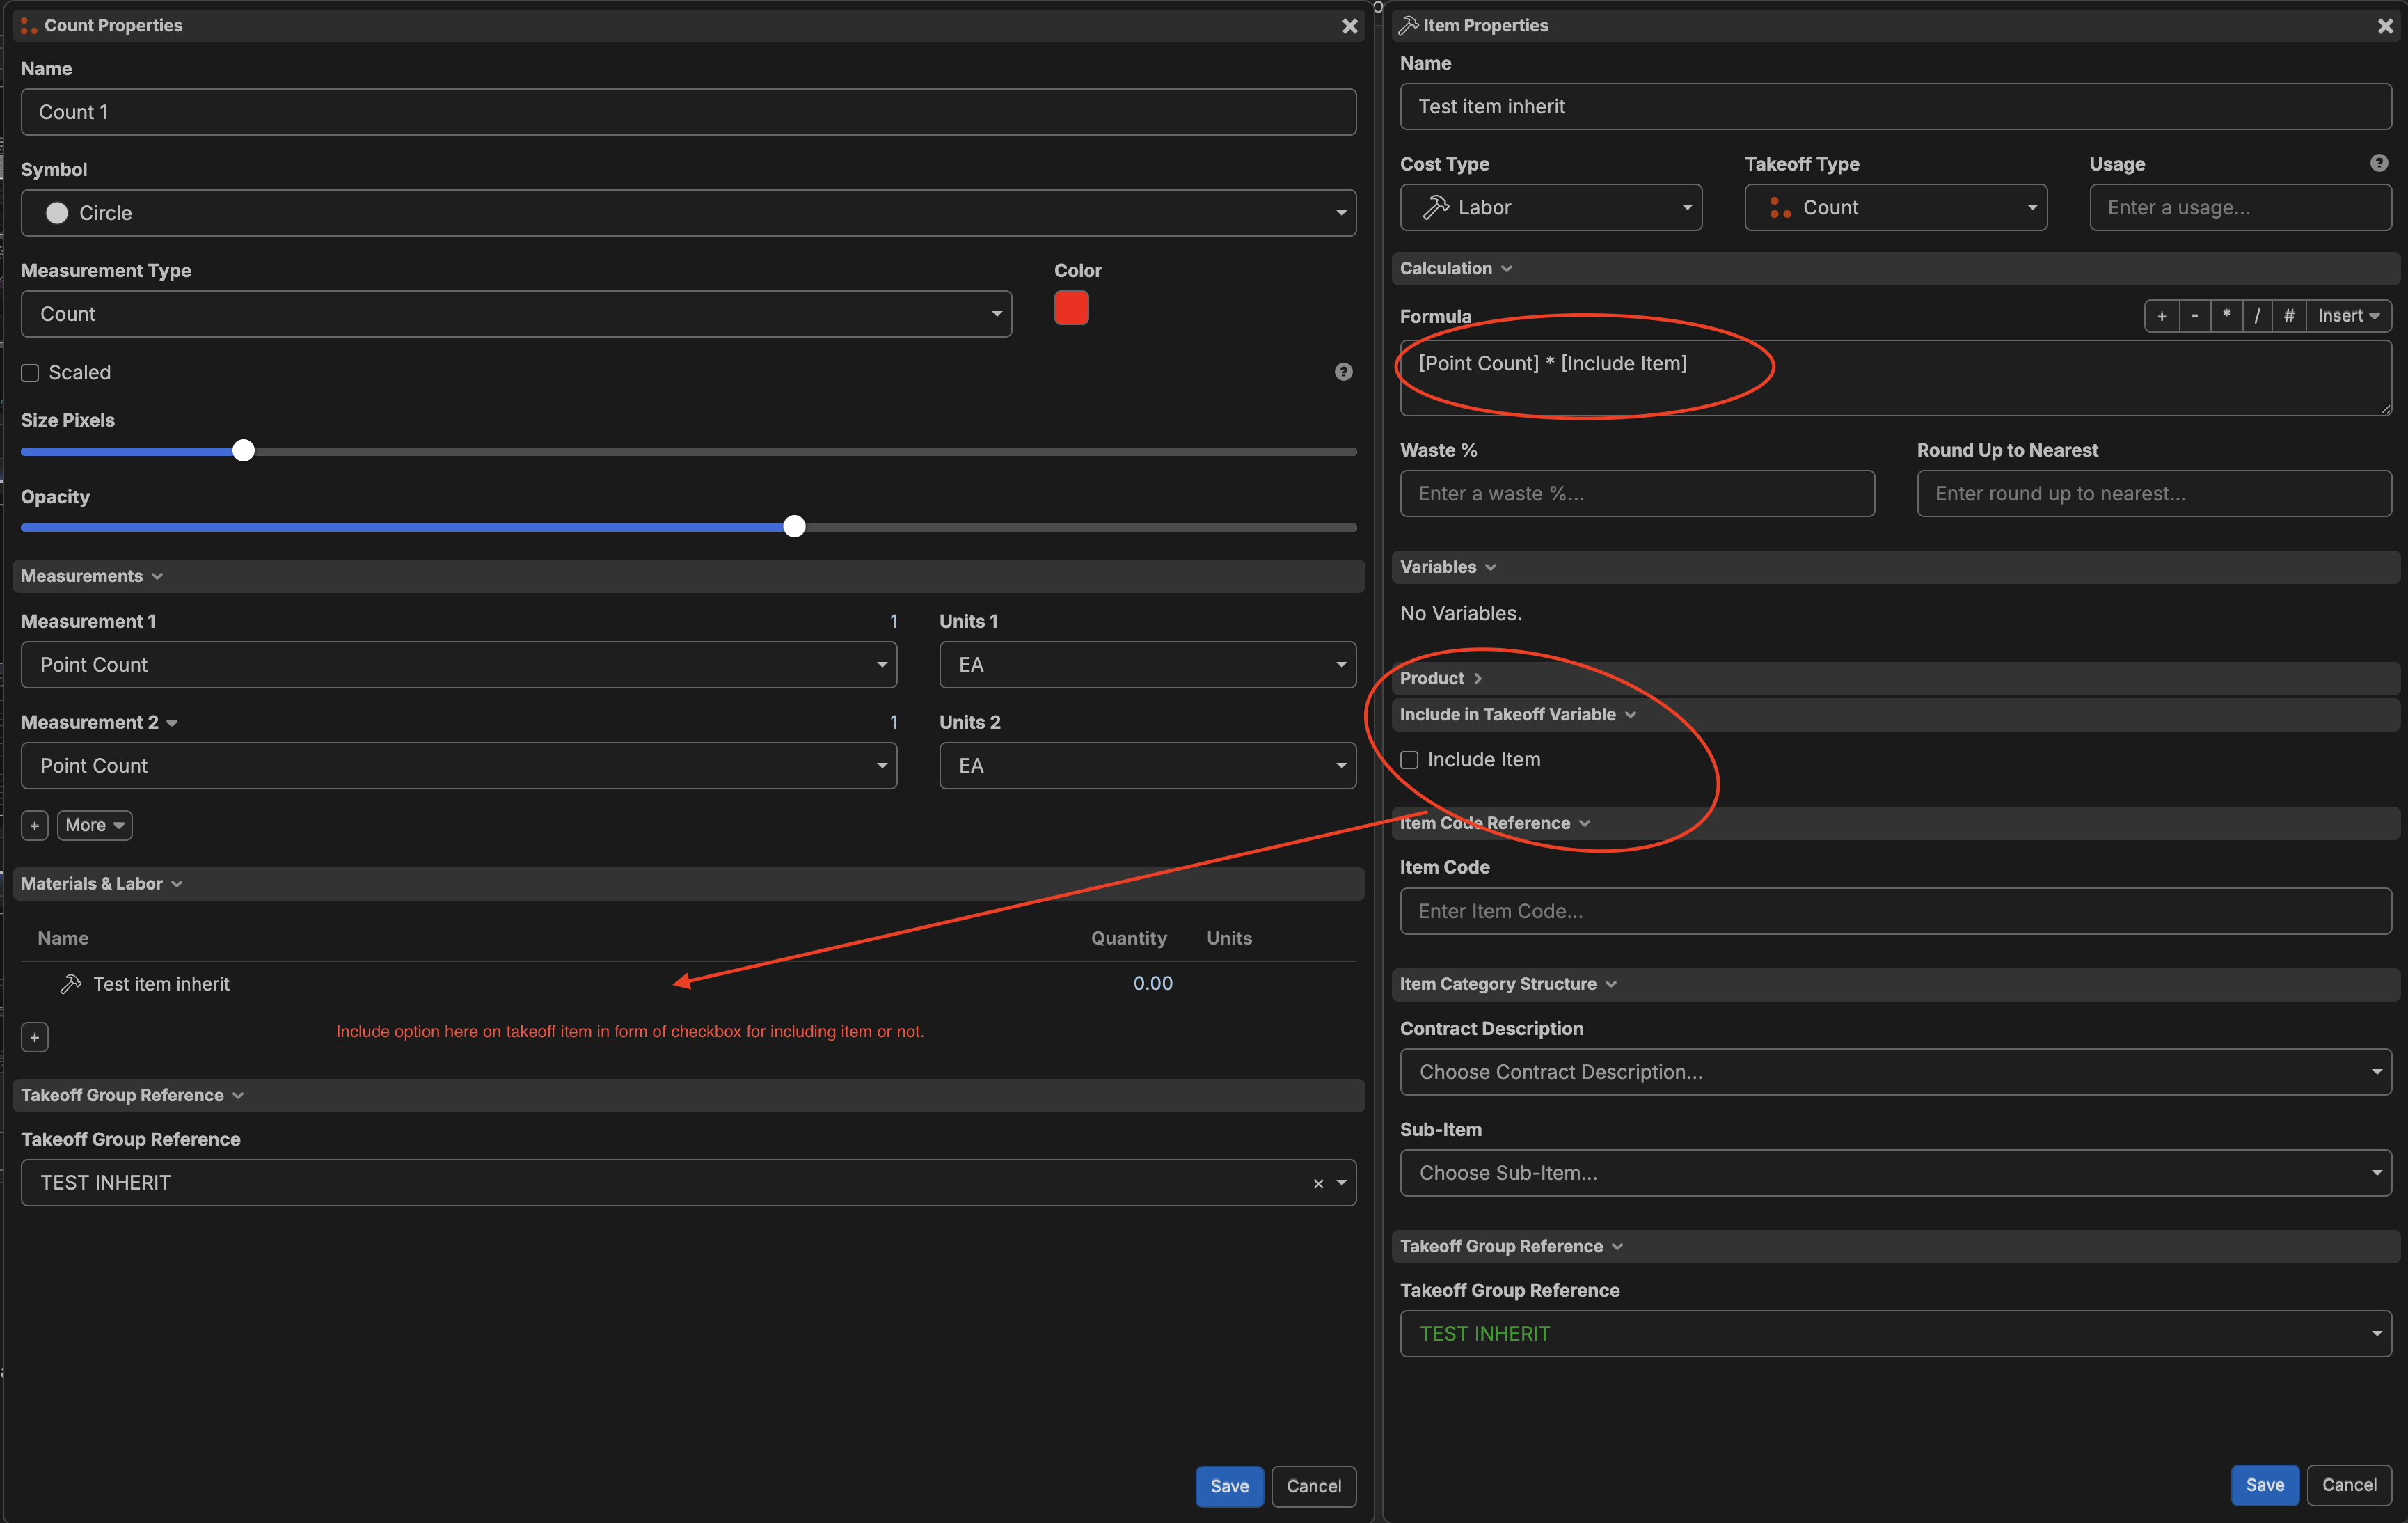Screen dimensions: 2408x1523
Task: Click the plus operator formula button
Action: [2161, 316]
